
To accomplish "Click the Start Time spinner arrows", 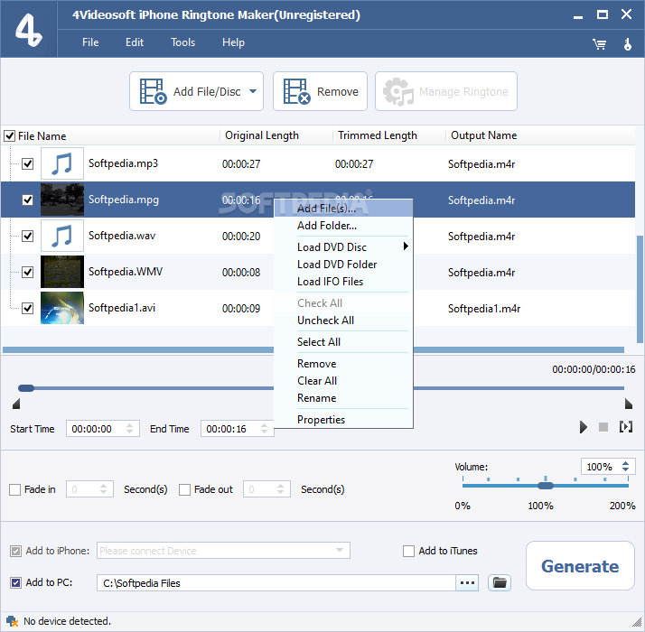I will 129,429.
